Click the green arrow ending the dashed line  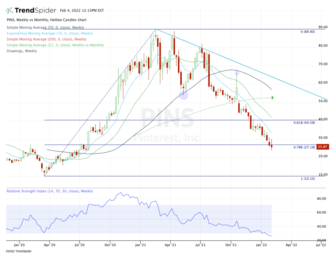tap(272, 97)
